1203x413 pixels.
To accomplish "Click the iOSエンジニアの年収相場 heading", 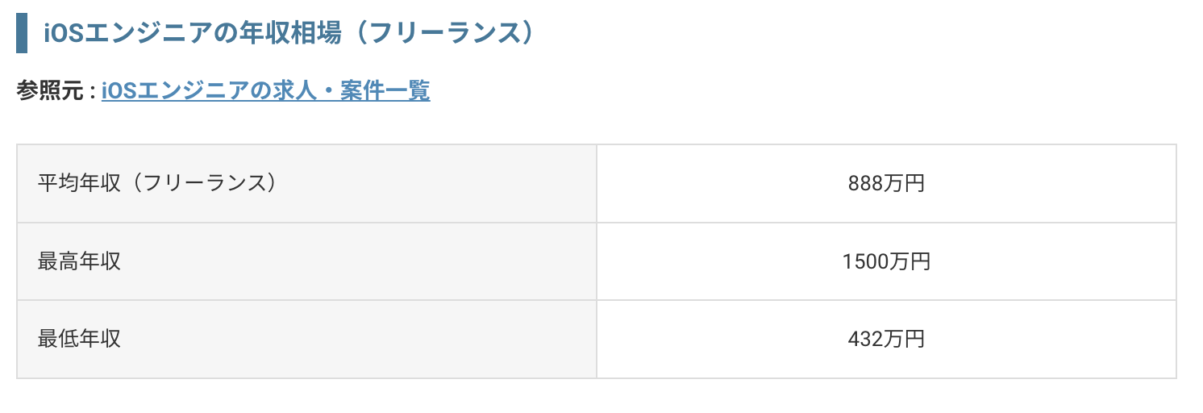I will click(289, 34).
